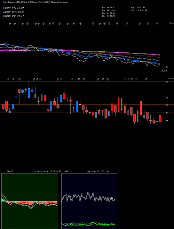This screenshot has width=174, height=229.
Task: Click the '19' price axis label
Action: [x=167, y=113]
